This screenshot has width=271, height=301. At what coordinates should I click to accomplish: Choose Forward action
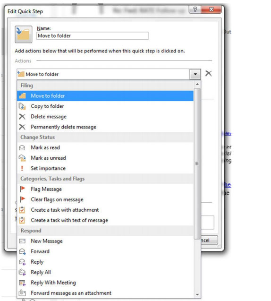coord(105,251)
